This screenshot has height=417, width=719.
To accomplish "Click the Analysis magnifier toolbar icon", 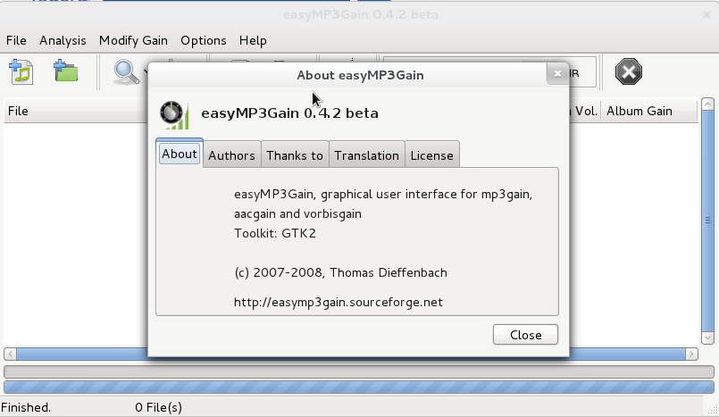I will click(x=126, y=72).
